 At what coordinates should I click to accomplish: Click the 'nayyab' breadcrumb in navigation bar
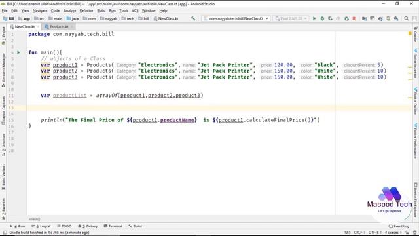pos(109,18)
